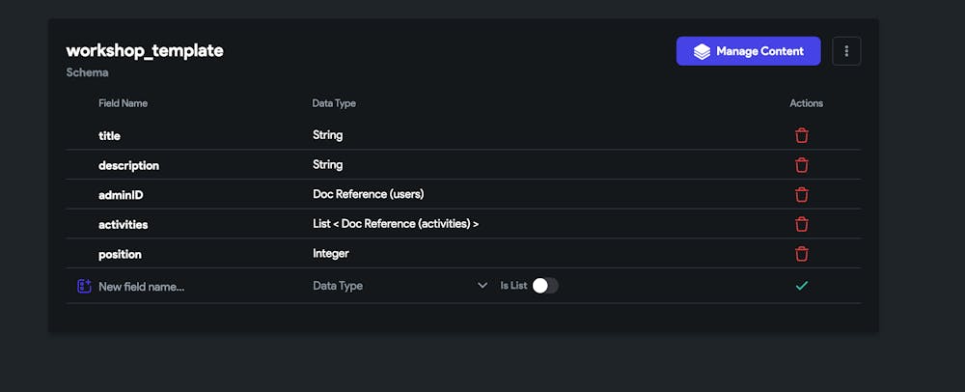Toggle the Is List switch
965x392 pixels.
point(545,286)
